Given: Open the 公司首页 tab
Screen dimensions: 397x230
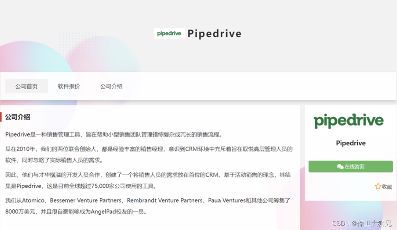Looking at the screenshot, I should (26, 86).
